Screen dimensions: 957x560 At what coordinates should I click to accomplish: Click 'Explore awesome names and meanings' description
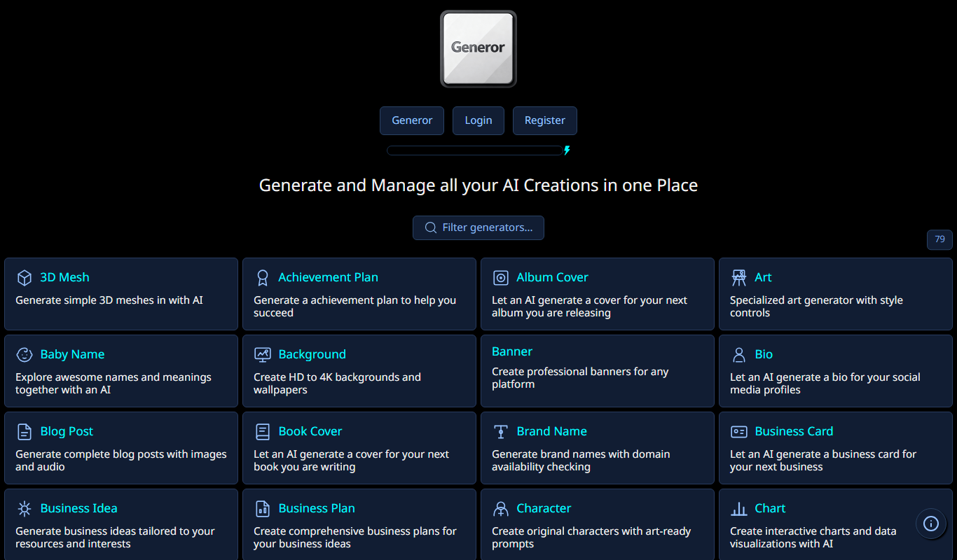(x=113, y=384)
